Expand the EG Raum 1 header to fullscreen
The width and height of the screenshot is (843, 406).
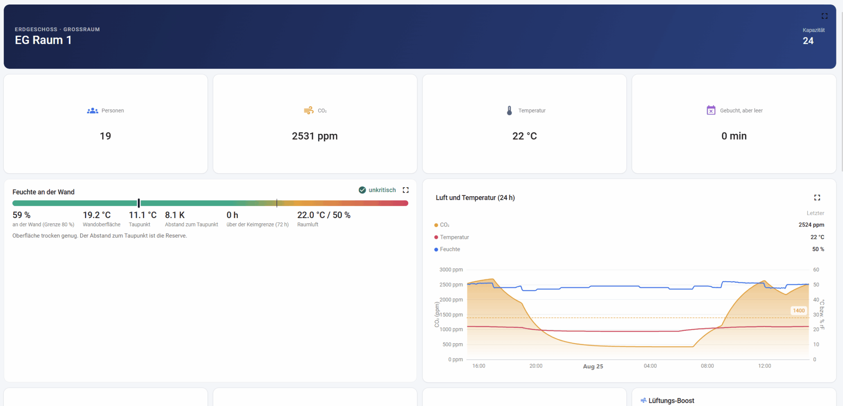824,16
